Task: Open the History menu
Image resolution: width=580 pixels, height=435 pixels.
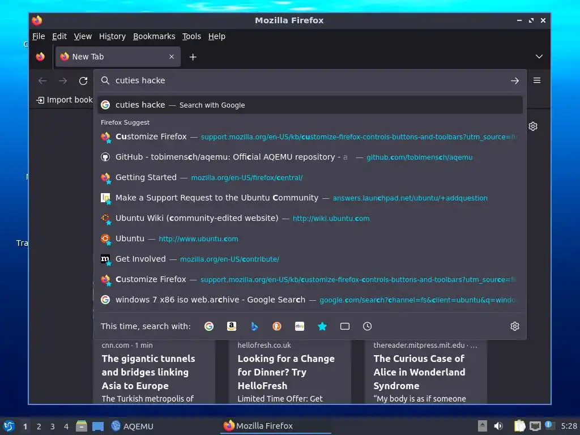Action: pyautogui.click(x=113, y=36)
